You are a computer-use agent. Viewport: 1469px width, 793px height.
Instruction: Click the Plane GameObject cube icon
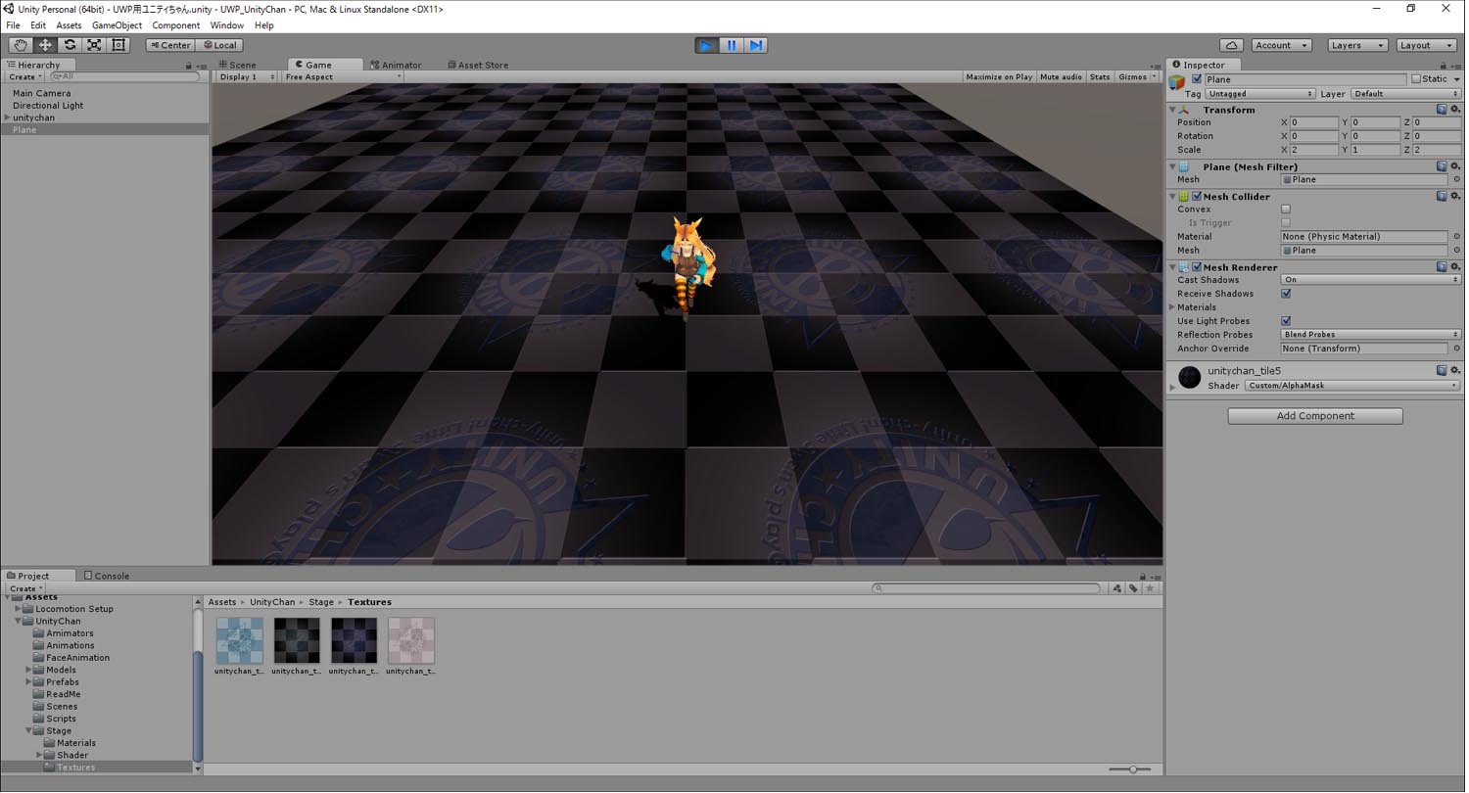(1178, 82)
